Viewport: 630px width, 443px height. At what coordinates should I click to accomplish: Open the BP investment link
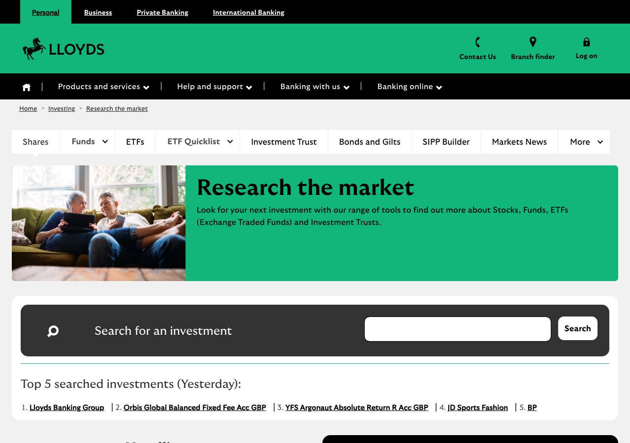point(532,408)
